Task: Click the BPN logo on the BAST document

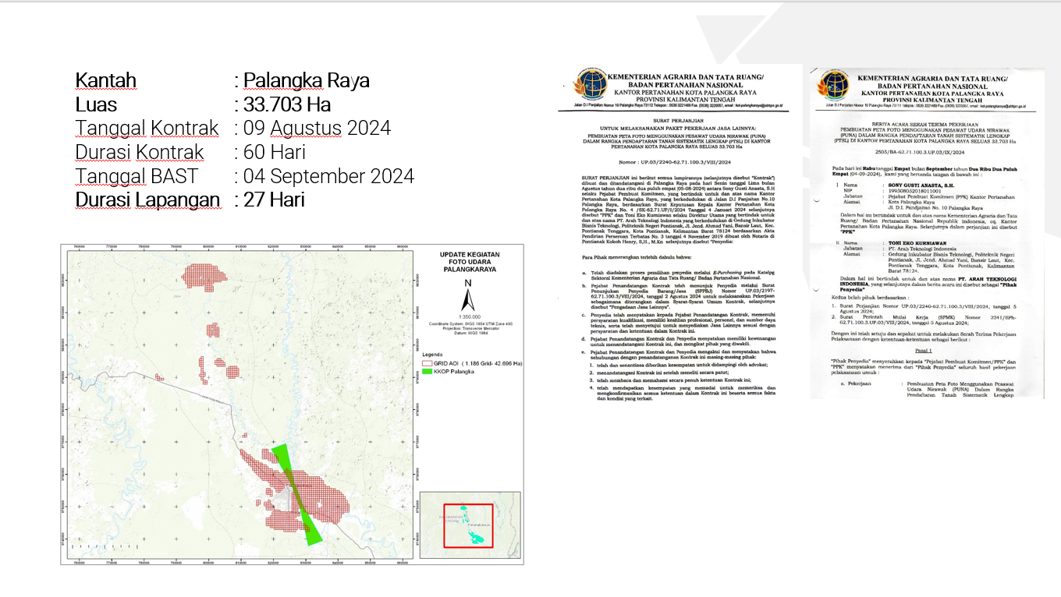Action: (831, 88)
